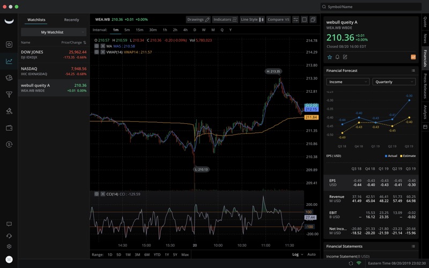Switch to multi-chart layout icon

313,20
